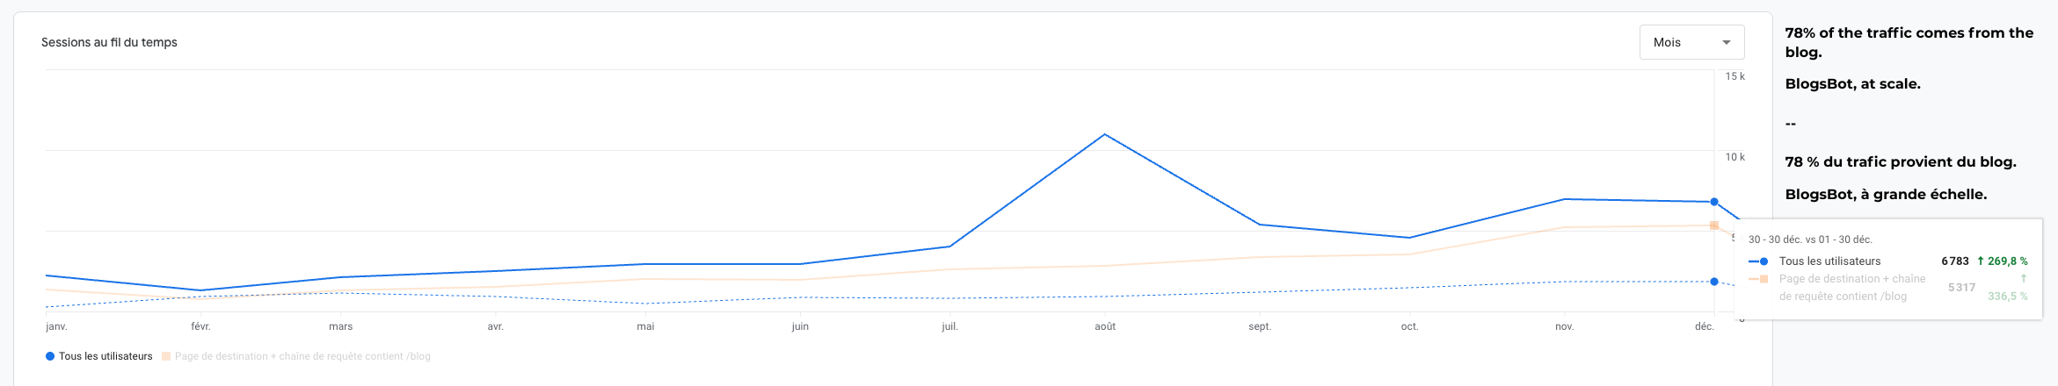Click the janv. axis label
2058x386 pixels.
pos(56,326)
